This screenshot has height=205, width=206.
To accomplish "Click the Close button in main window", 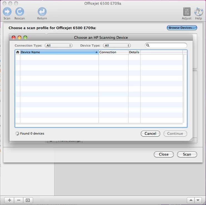I will click(164, 154).
